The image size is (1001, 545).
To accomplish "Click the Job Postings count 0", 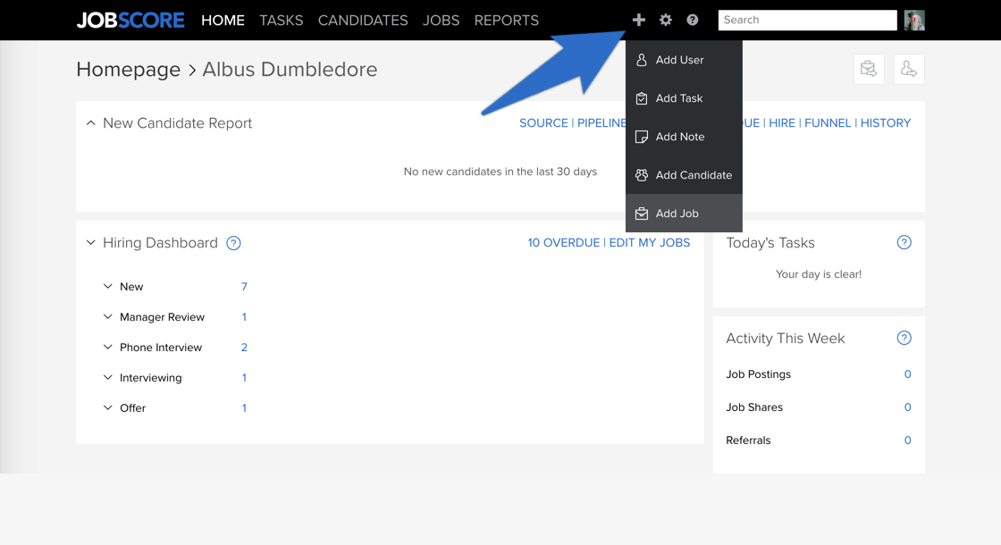I will pyautogui.click(x=907, y=374).
